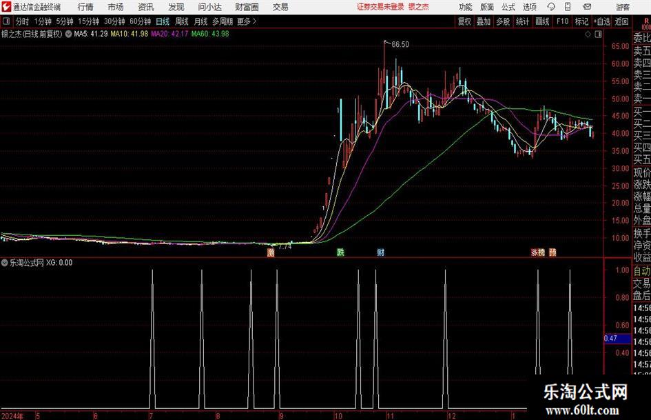
Task: Click the orange marker below the 7.74 low label
Action: pos(271,252)
